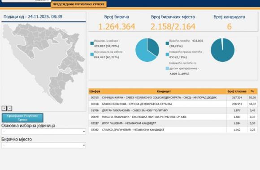Click code 02362 cell

point(95,130)
